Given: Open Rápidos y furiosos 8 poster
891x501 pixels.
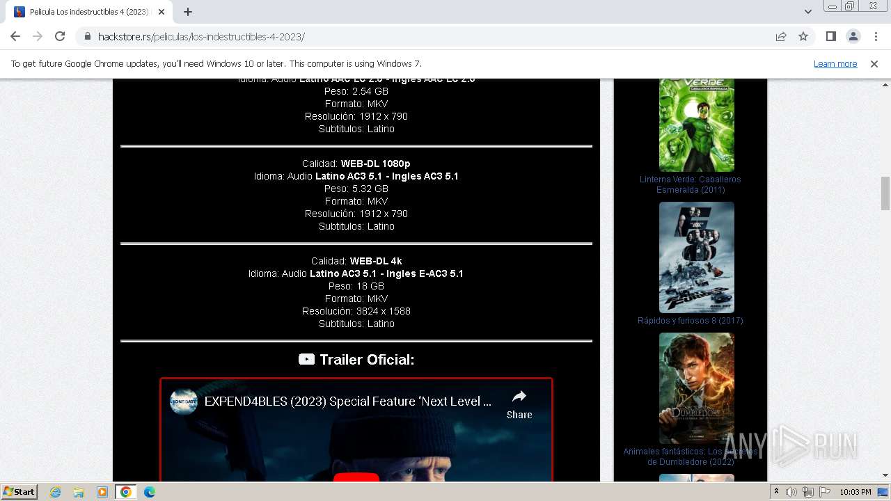Looking at the screenshot, I should point(697,257).
